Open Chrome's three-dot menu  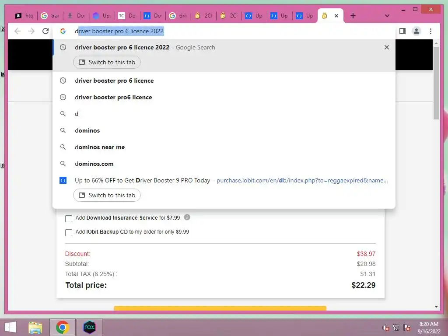(x=430, y=31)
